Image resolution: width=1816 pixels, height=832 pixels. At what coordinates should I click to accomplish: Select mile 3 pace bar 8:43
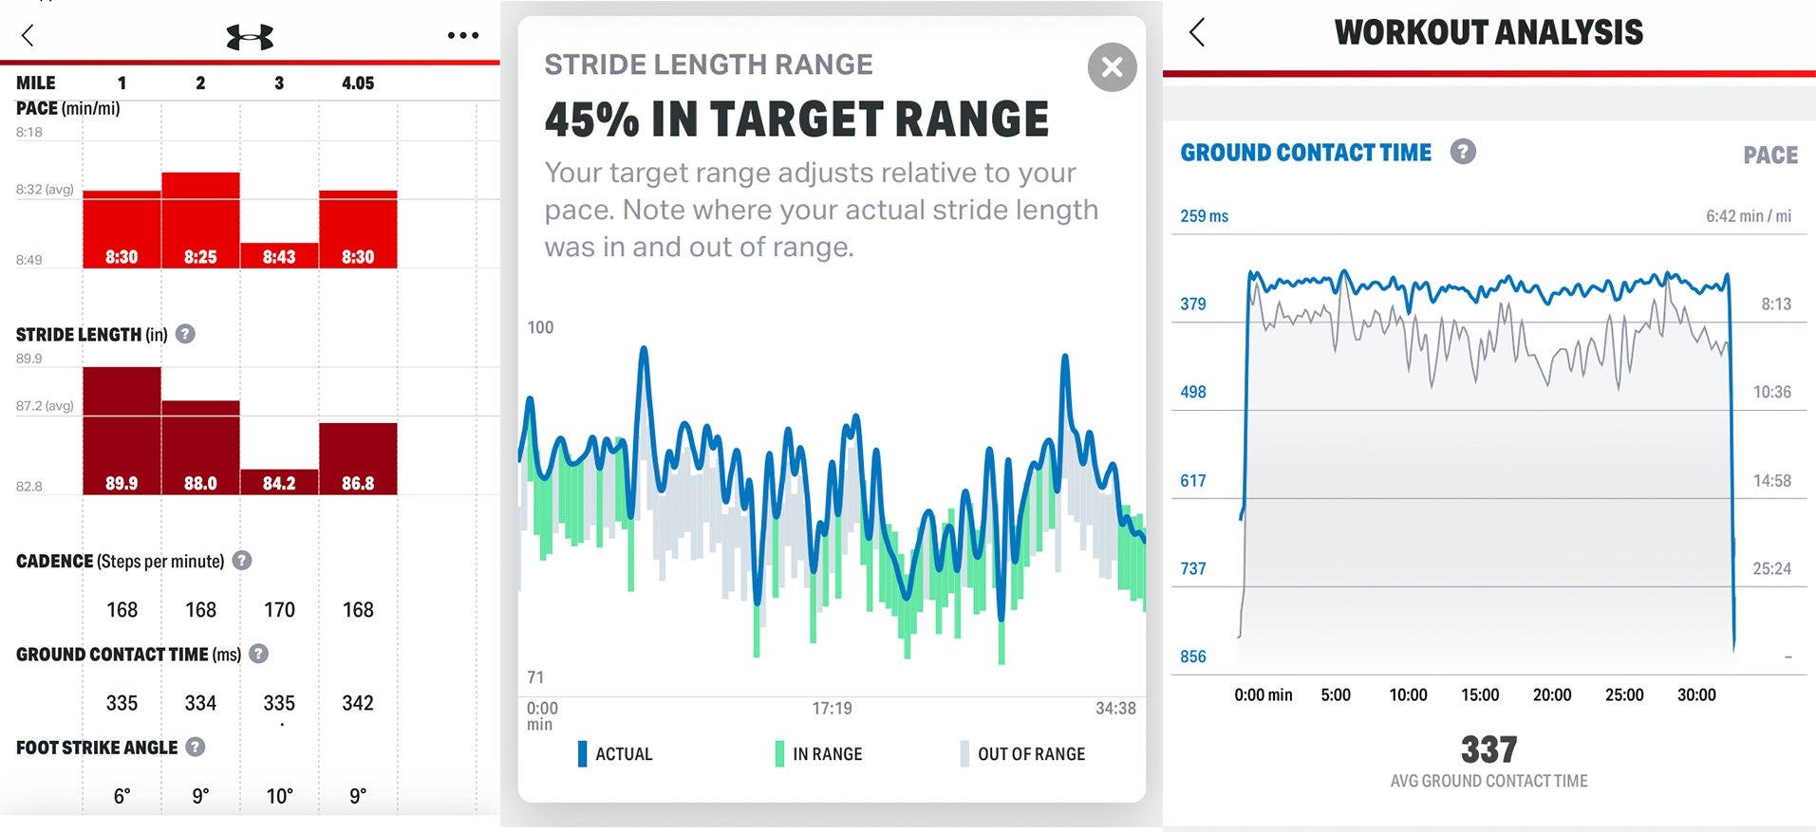[x=279, y=256]
